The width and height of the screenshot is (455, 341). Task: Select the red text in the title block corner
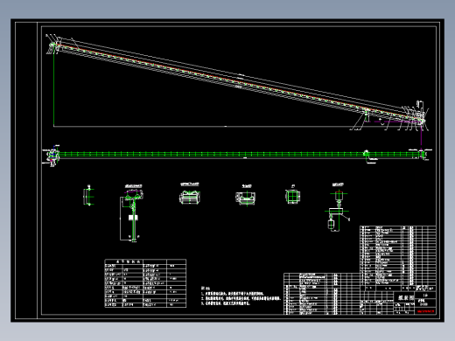(426, 311)
